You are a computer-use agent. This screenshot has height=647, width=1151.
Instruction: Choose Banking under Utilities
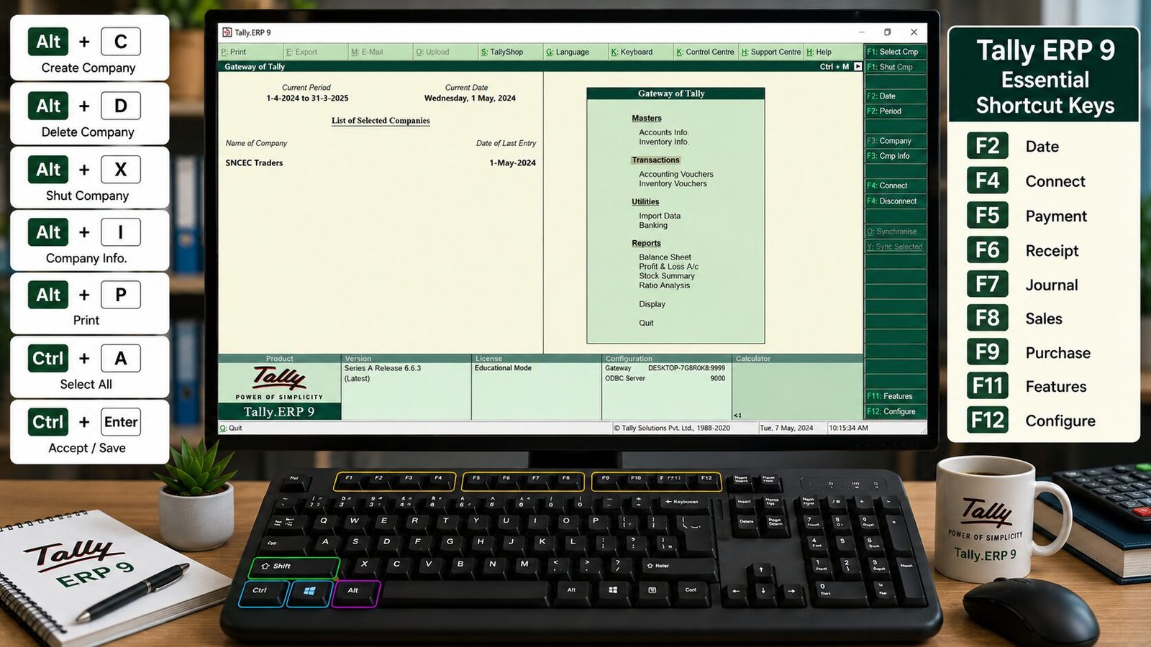click(653, 225)
